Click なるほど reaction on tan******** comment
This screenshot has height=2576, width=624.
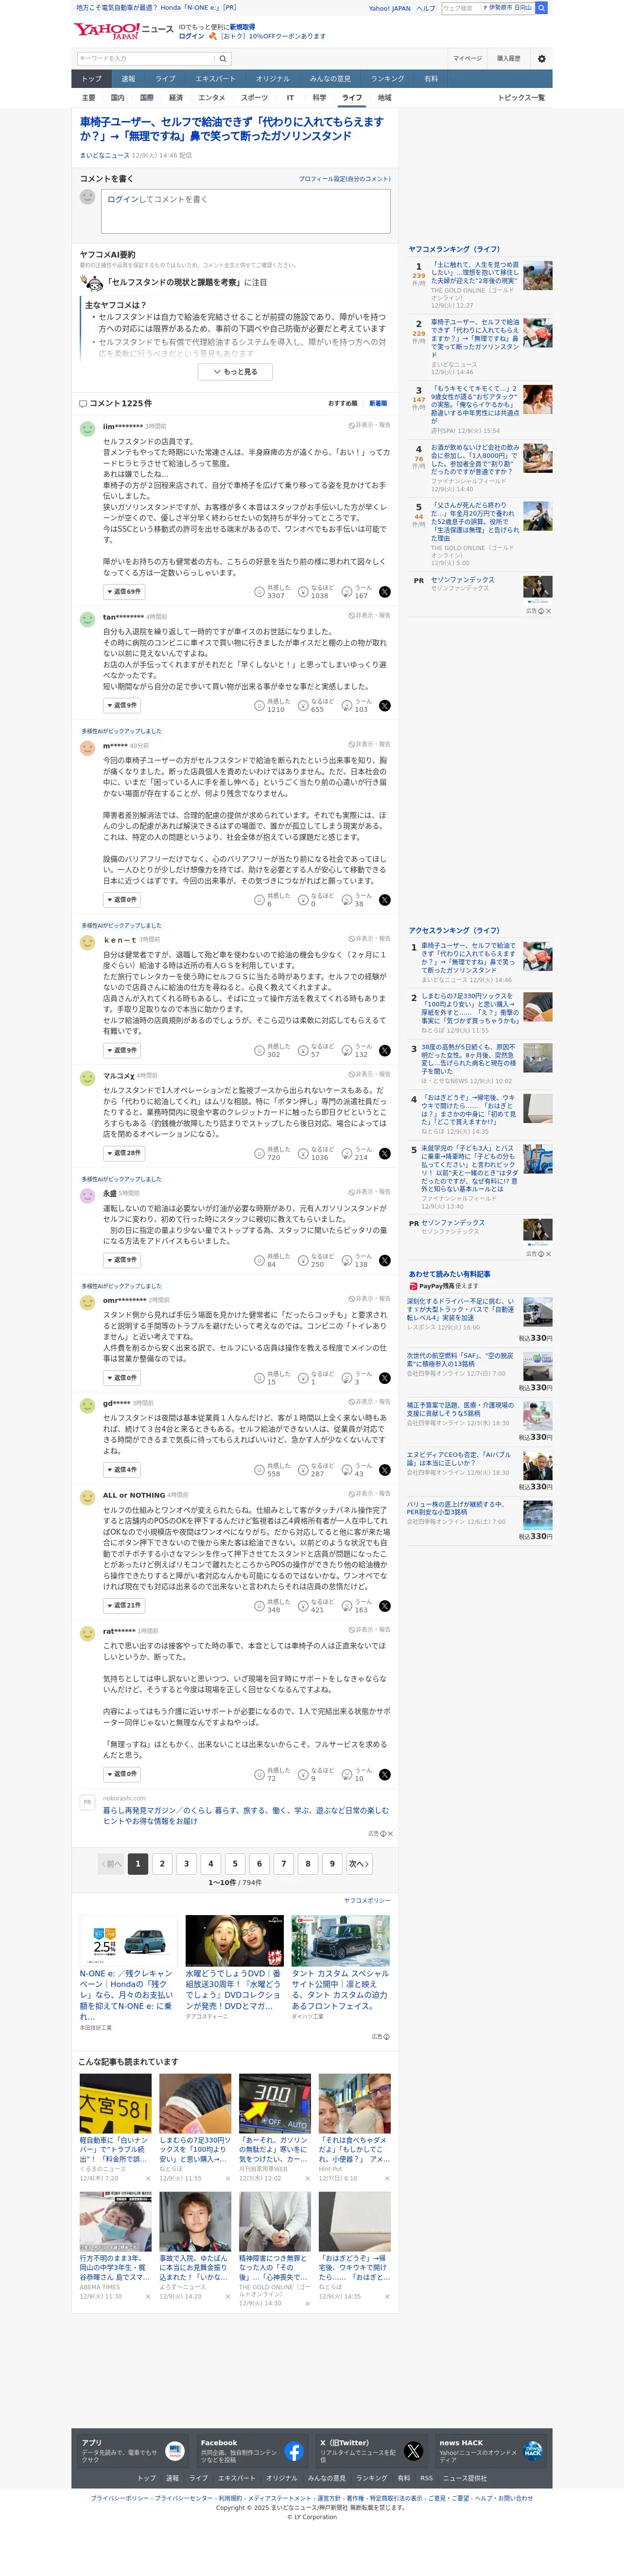[x=316, y=706]
